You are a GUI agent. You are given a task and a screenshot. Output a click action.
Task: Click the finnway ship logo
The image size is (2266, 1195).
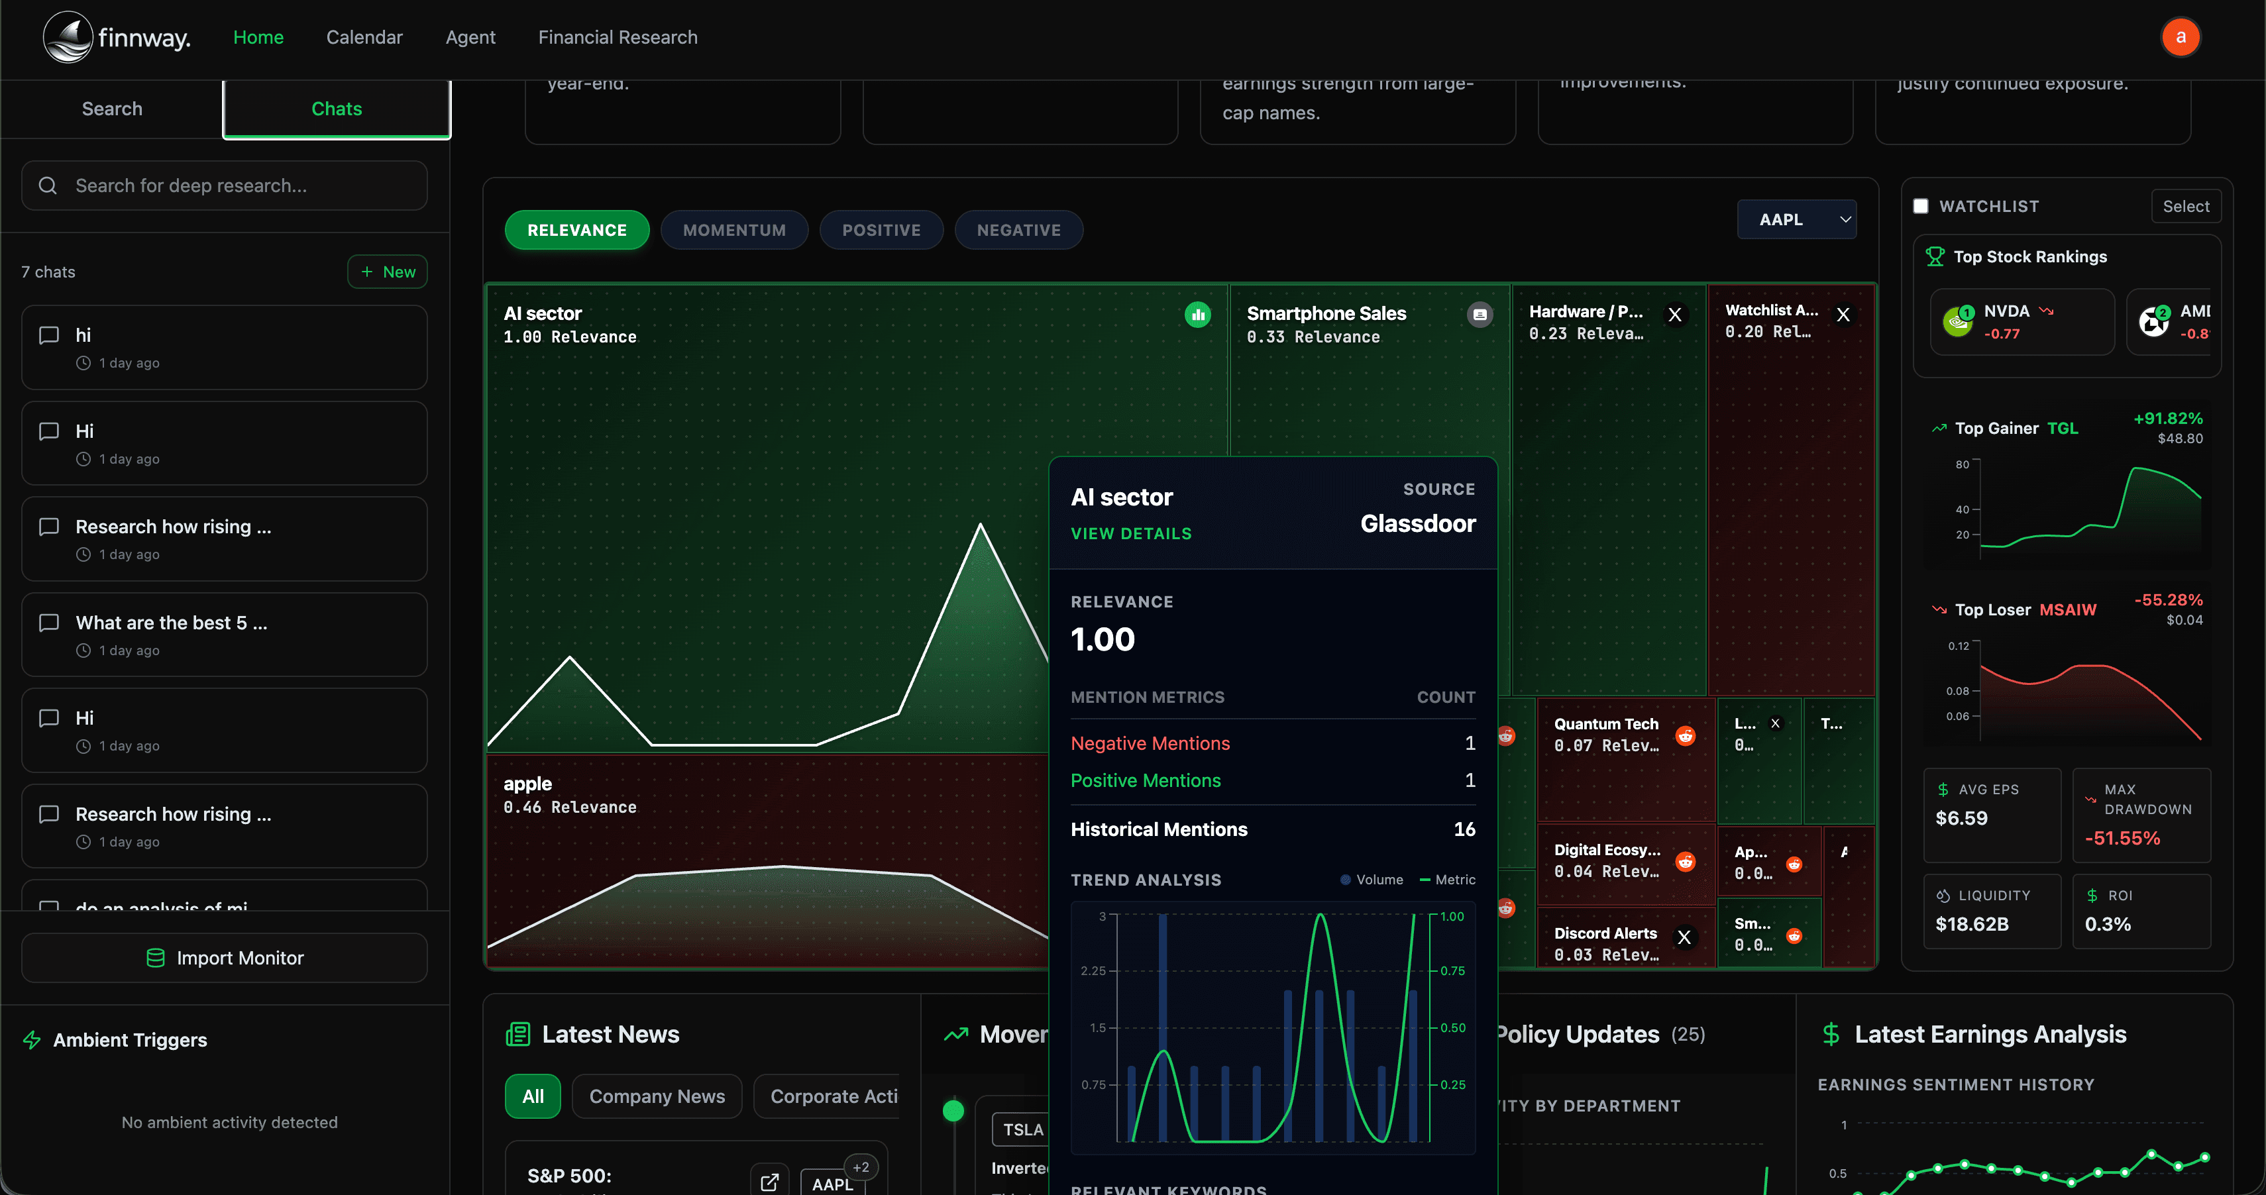[68, 38]
